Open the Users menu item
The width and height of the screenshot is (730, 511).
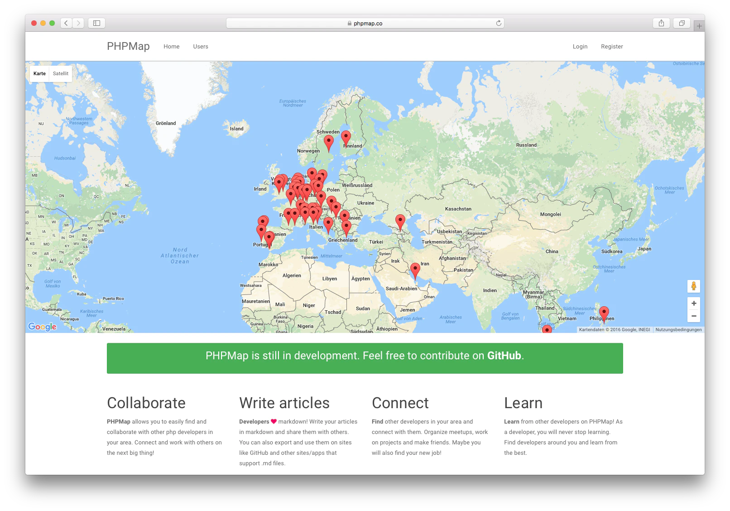coord(201,47)
